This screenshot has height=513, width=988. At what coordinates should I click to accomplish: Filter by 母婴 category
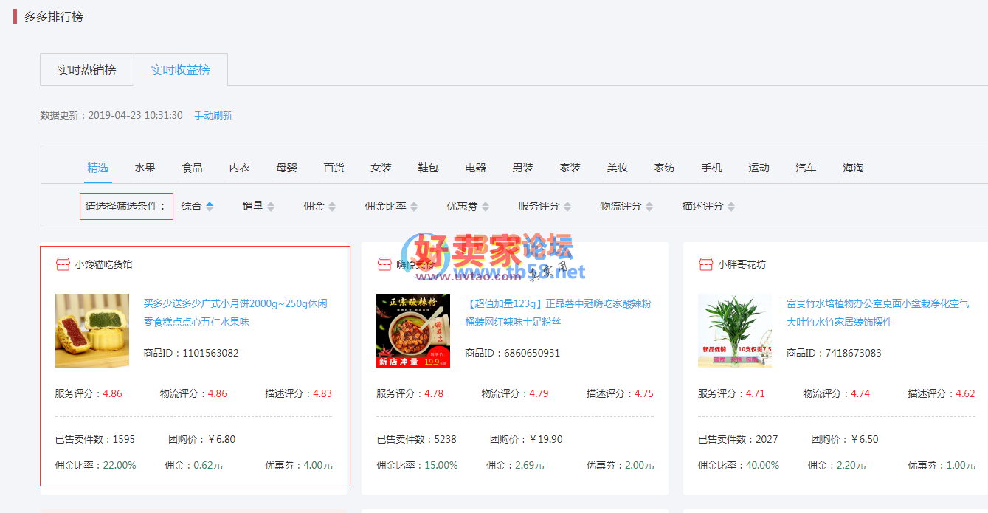(286, 168)
